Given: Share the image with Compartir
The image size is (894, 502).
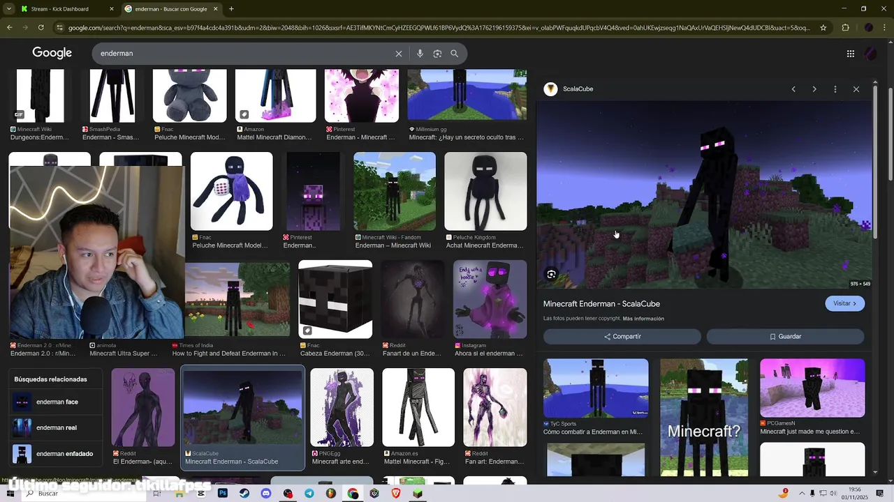Looking at the screenshot, I should click(622, 337).
